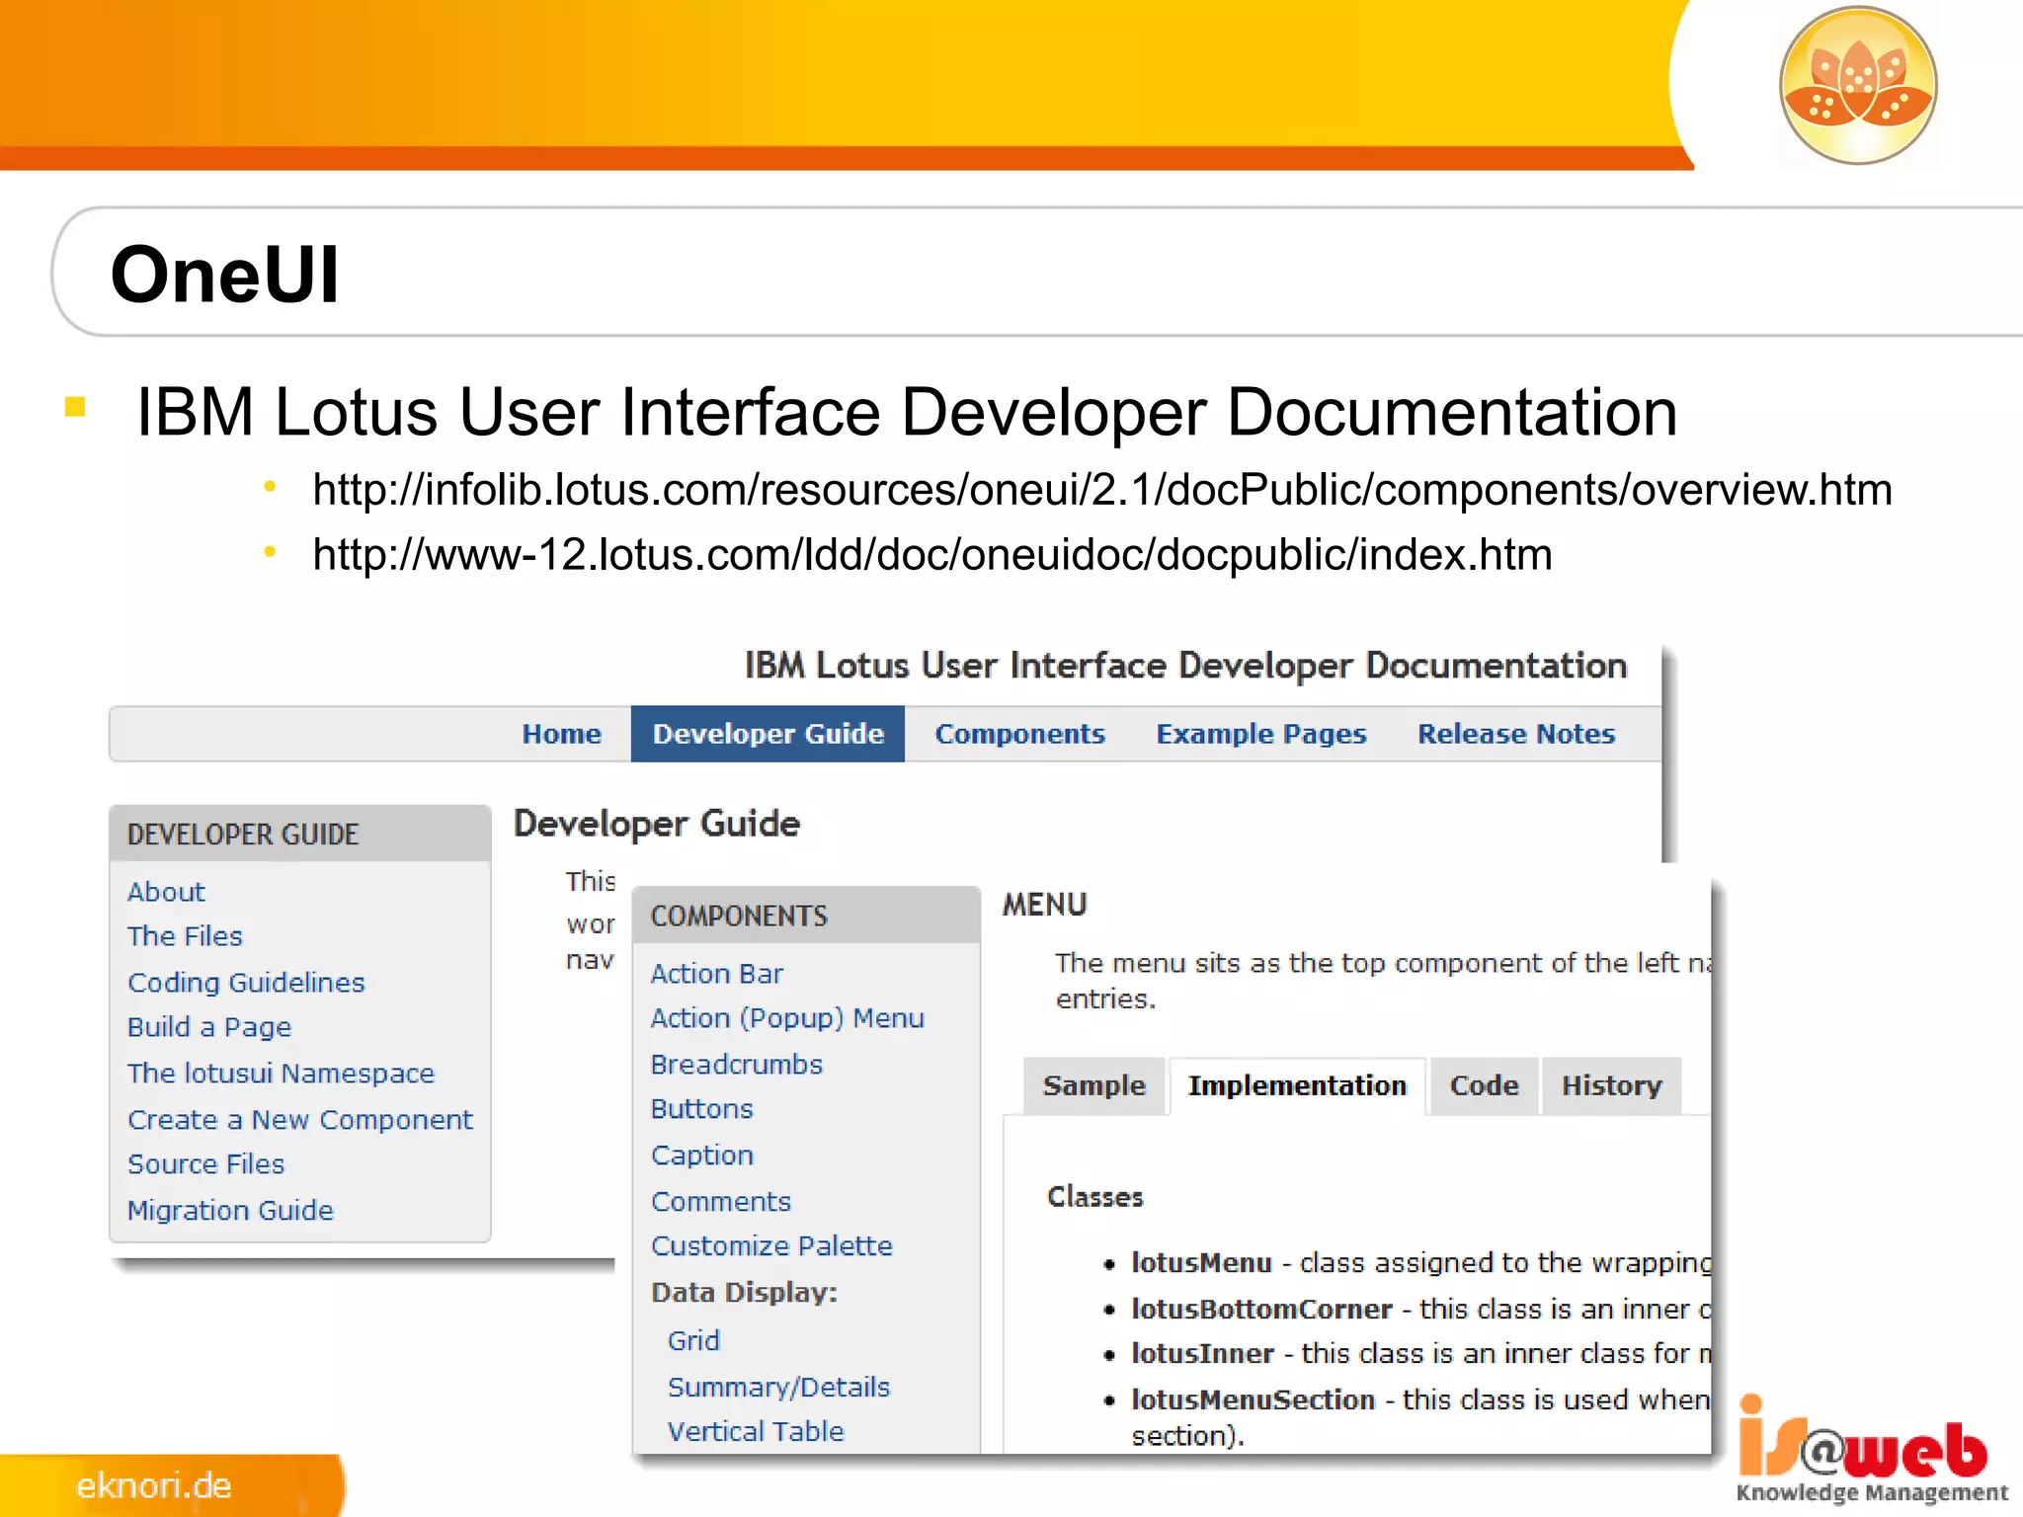This screenshot has height=1517, width=2023.
Task: Click the MENU section heading
Action: (x=1044, y=905)
